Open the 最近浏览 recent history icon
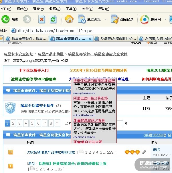This screenshot has height=173, width=172. click(82, 19)
